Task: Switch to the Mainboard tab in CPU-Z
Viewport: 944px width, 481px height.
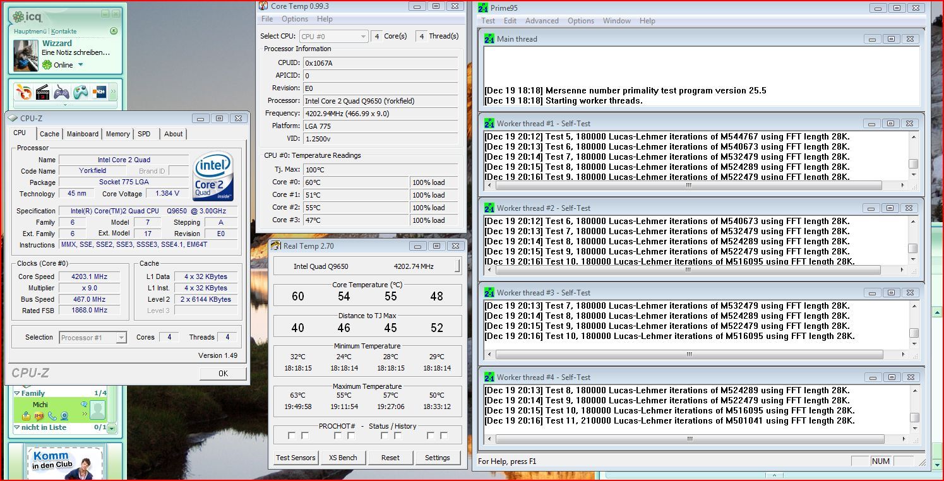Action: 83,134
